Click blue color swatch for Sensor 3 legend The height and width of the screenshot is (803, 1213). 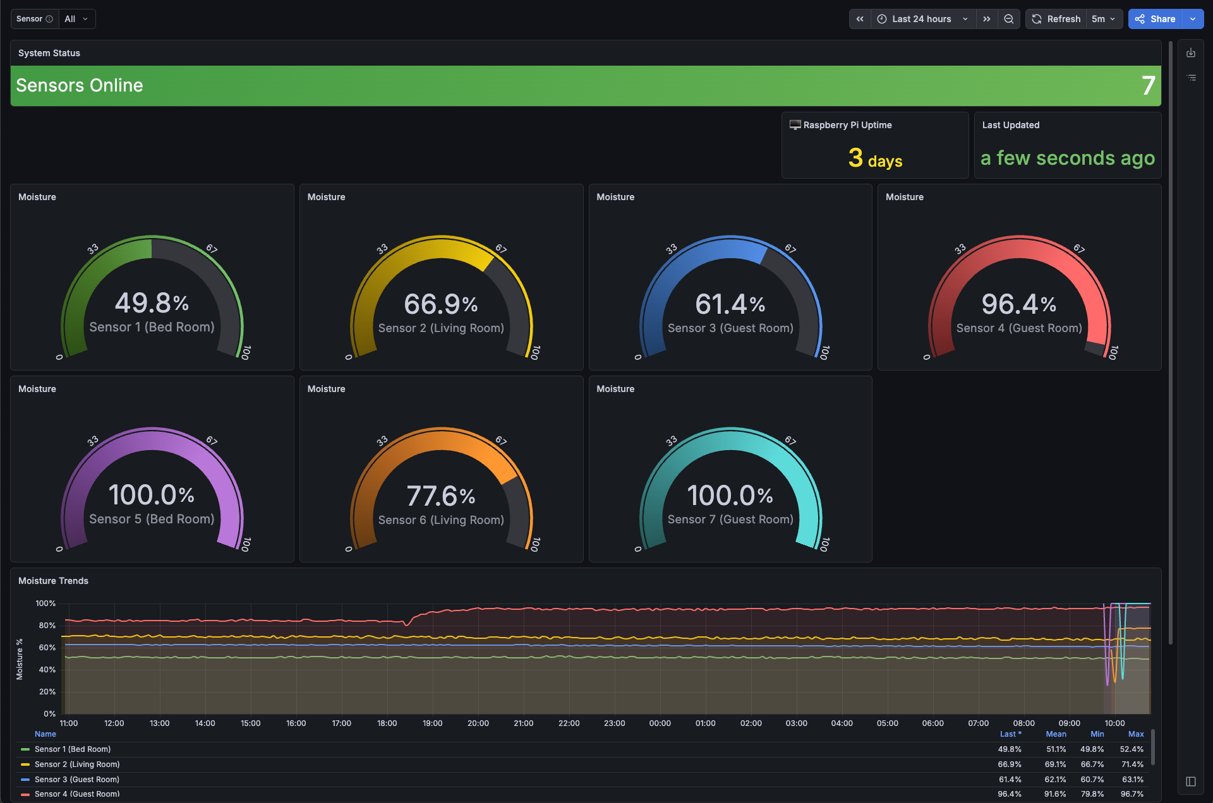[x=25, y=780]
